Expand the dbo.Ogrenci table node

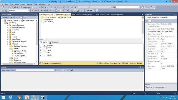tap(12, 56)
